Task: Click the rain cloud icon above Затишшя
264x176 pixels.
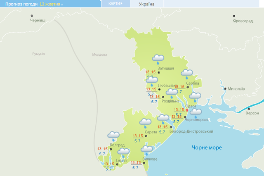Action: [158, 59]
